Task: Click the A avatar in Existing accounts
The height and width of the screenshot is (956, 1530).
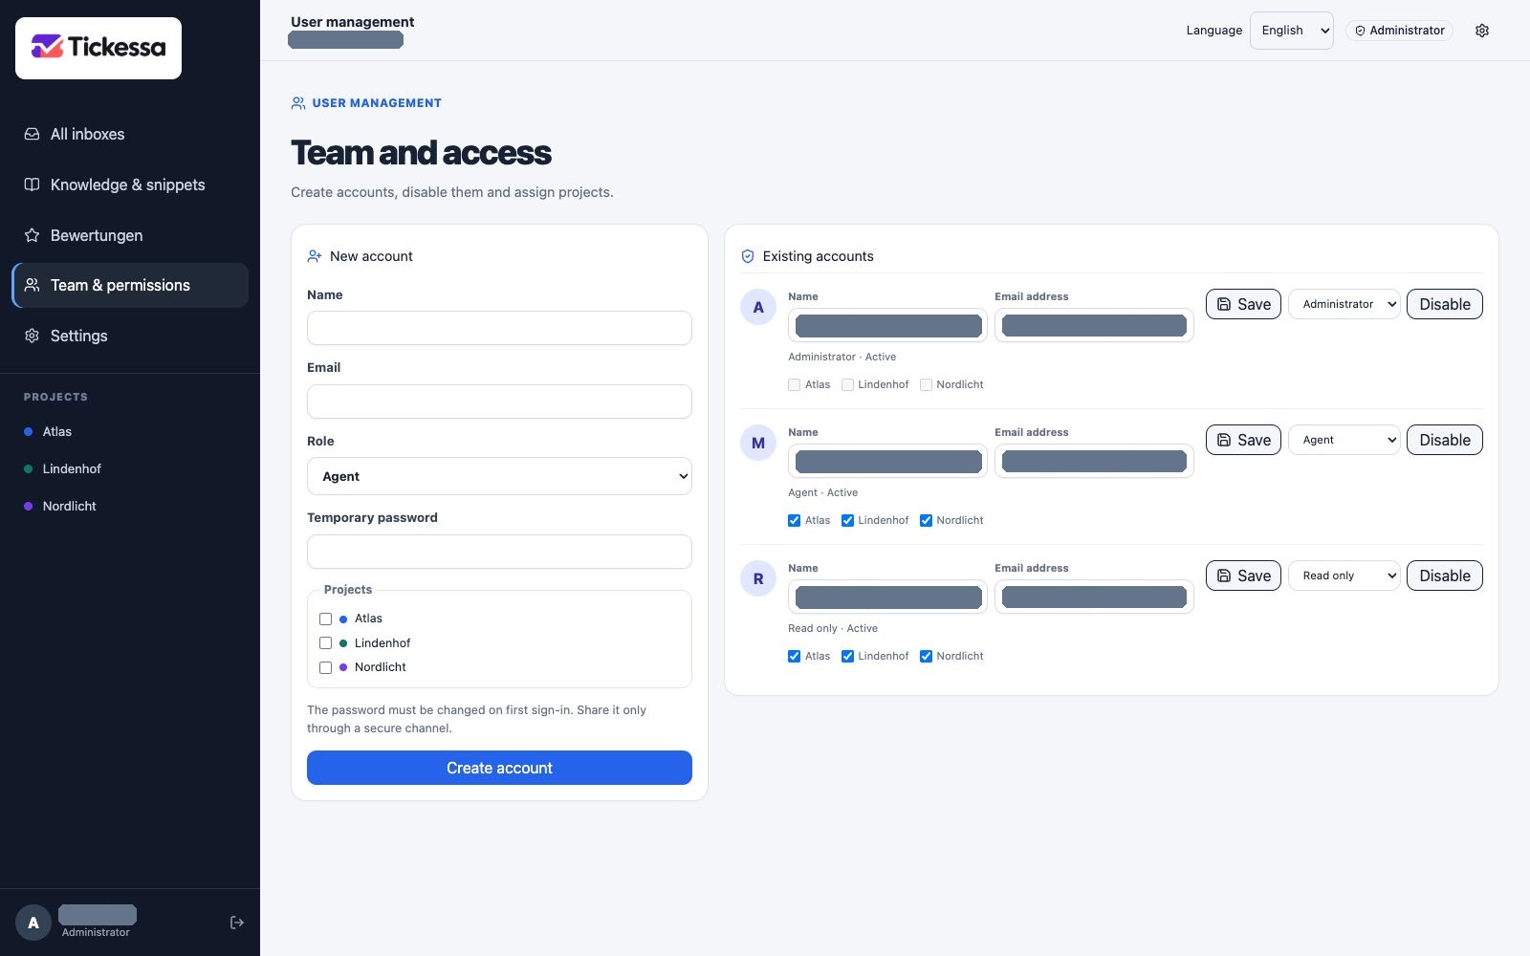Action: click(758, 307)
